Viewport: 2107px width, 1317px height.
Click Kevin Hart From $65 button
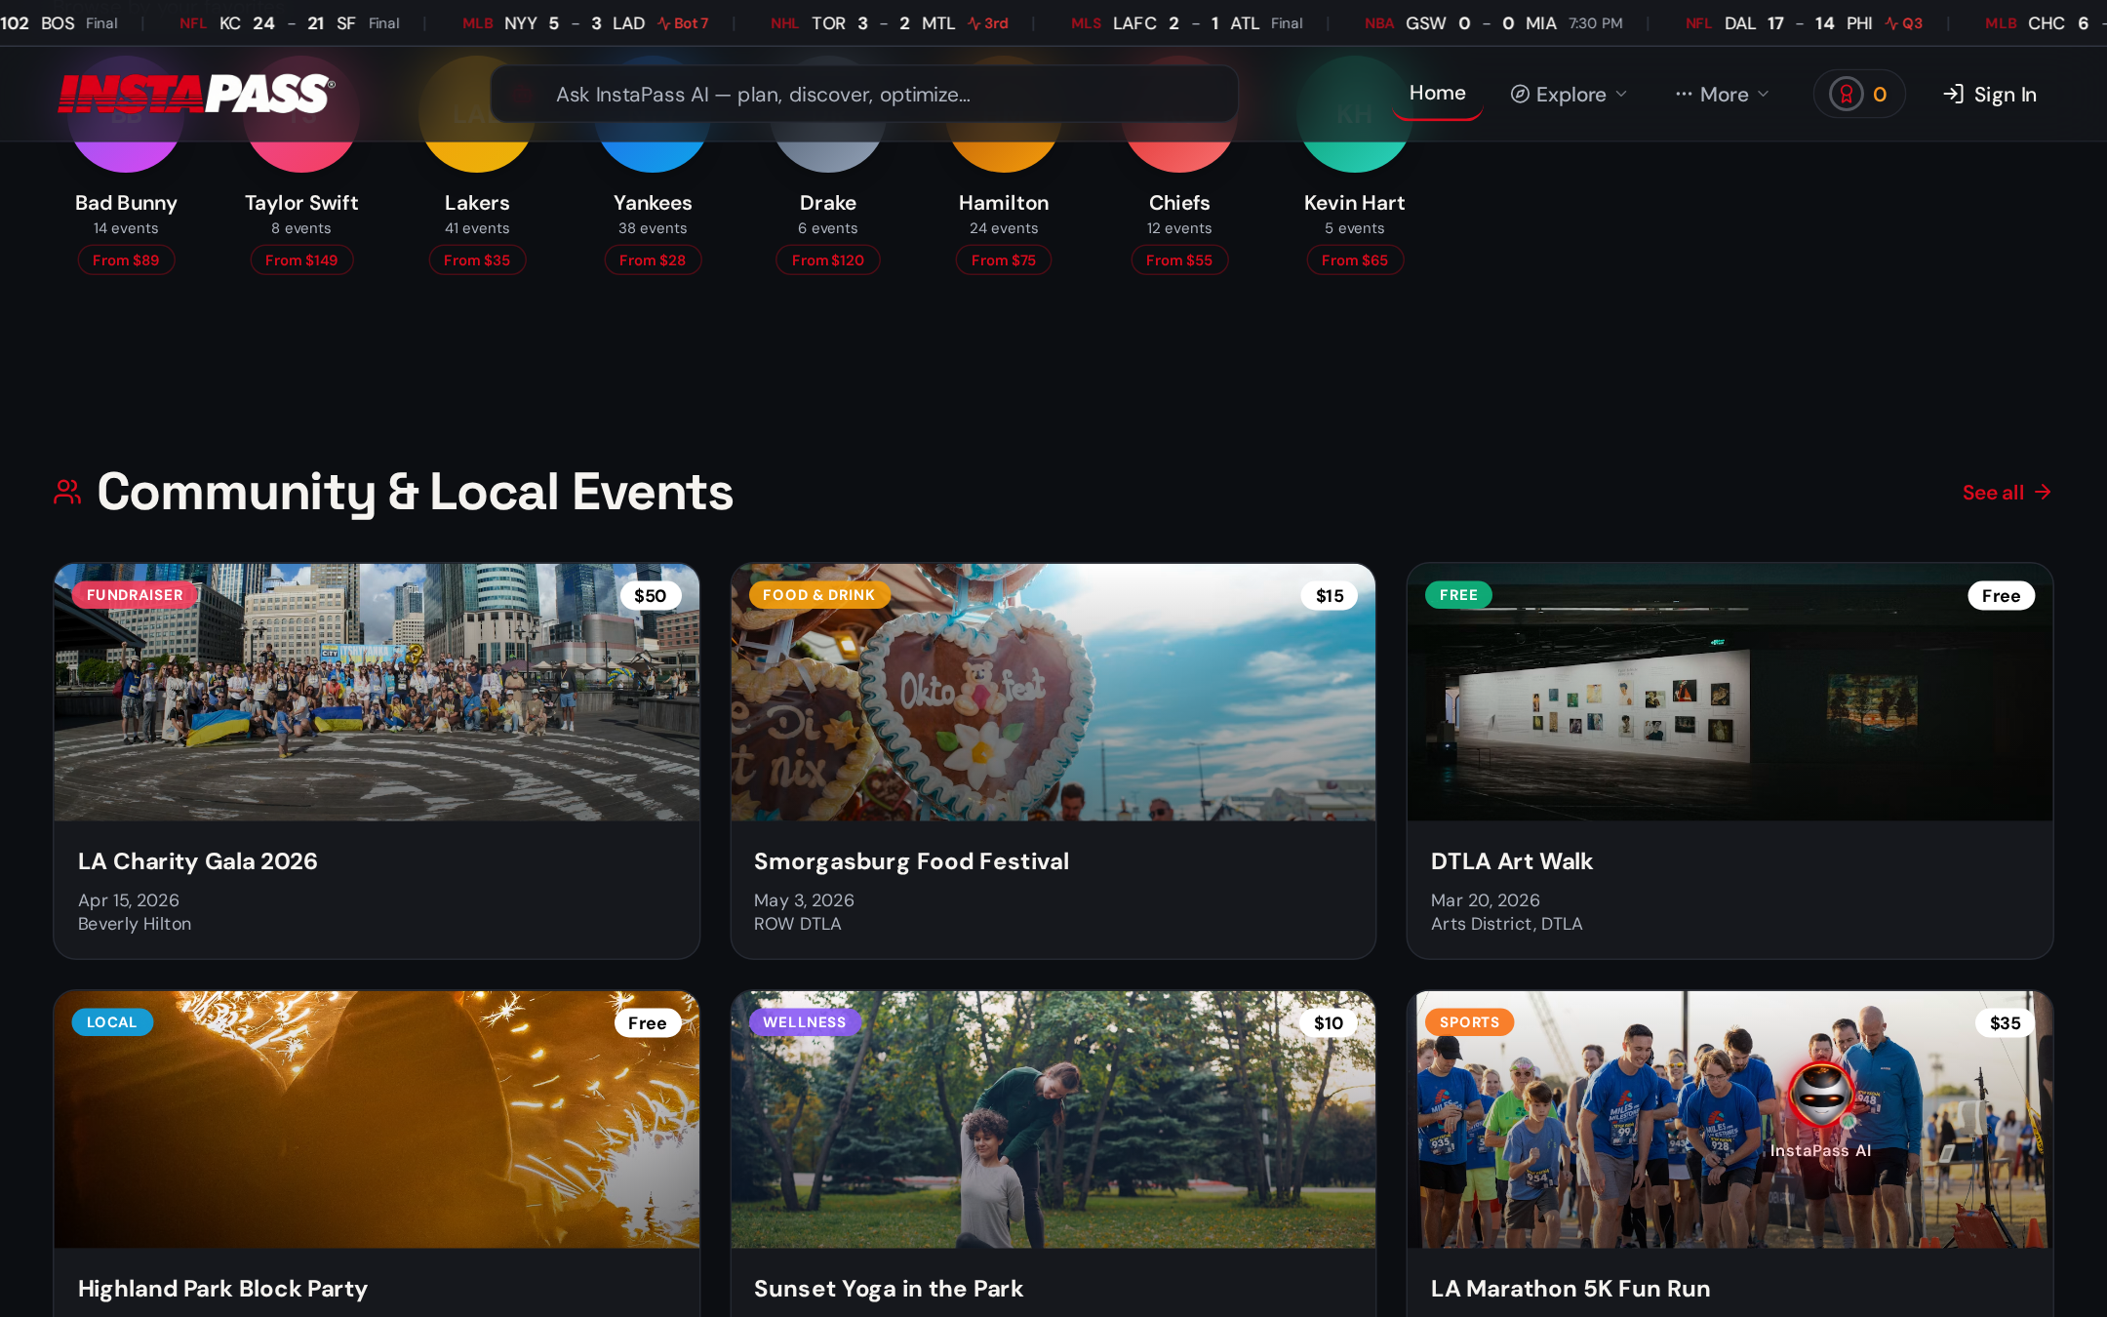[x=1355, y=259]
